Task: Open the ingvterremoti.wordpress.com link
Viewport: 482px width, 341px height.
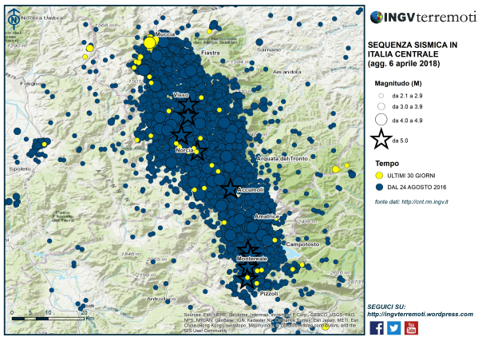Action: (421, 314)
